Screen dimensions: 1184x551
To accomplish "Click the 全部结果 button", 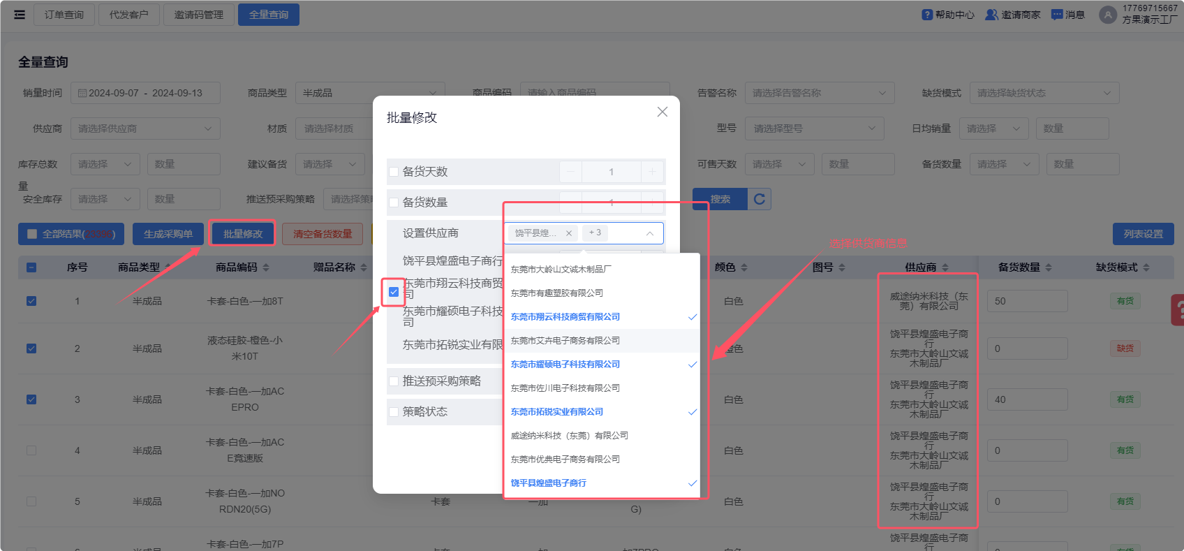I will point(71,234).
